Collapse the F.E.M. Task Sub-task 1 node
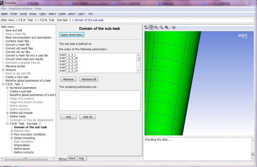257x167 pixels. (7, 124)
